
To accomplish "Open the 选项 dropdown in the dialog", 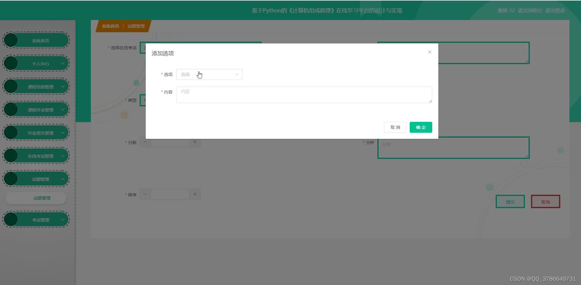I will [209, 74].
